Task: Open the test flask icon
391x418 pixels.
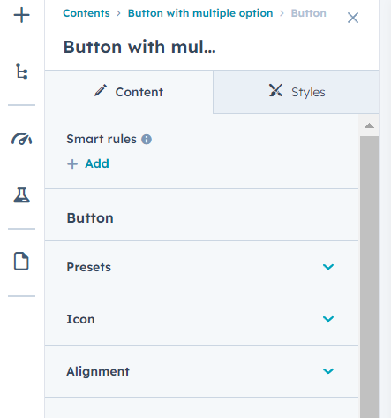Action: pyautogui.click(x=21, y=195)
